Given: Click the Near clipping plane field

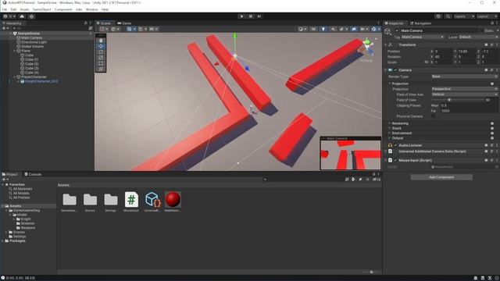Looking at the screenshot, I should coord(469,105).
